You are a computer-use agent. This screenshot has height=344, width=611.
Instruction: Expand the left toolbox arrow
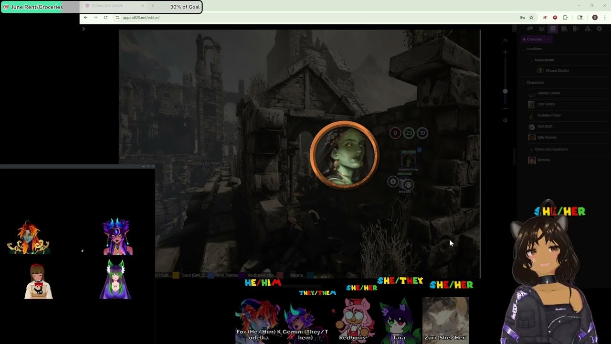click(84, 29)
